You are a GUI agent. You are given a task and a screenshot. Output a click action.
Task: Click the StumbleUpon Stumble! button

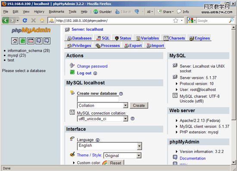(103, 12)
